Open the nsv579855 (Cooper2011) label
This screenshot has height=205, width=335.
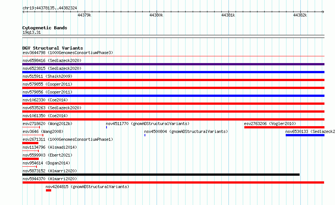[x=47, y=84]
